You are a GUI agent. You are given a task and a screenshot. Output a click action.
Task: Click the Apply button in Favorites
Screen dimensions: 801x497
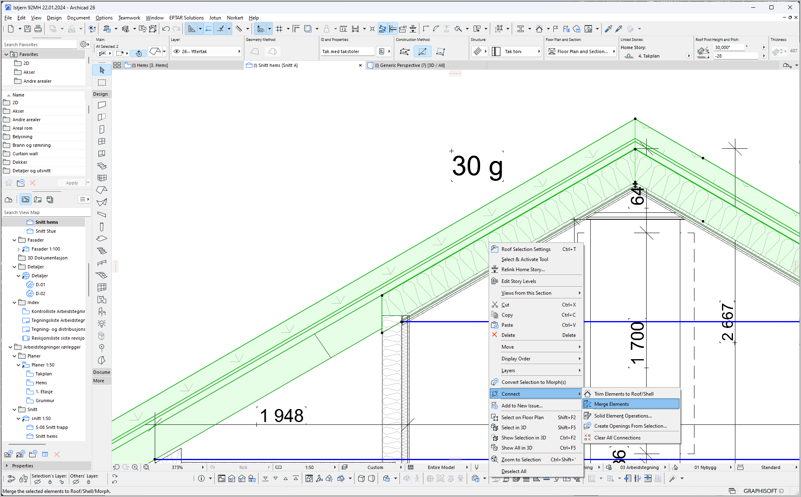click(x=72, y=183)
